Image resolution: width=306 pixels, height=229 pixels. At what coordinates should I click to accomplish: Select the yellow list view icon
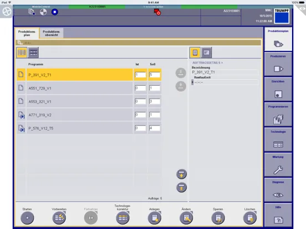coord(22,53)
